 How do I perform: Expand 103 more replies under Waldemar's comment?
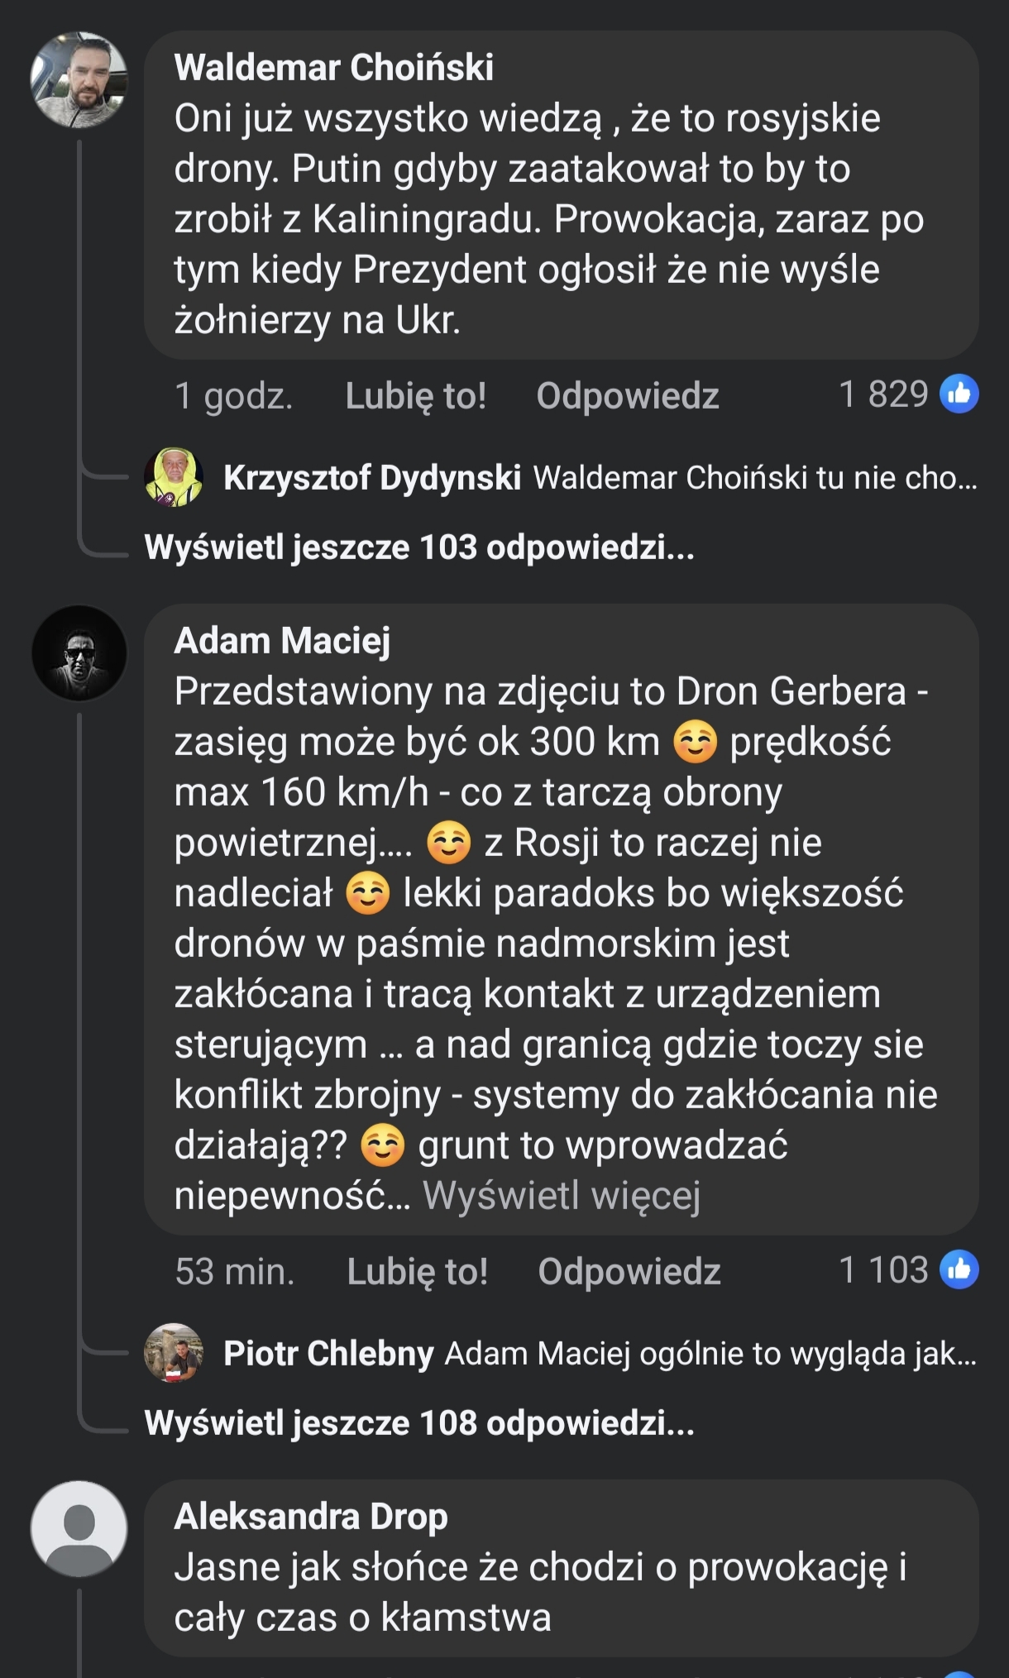click(418, 547)
